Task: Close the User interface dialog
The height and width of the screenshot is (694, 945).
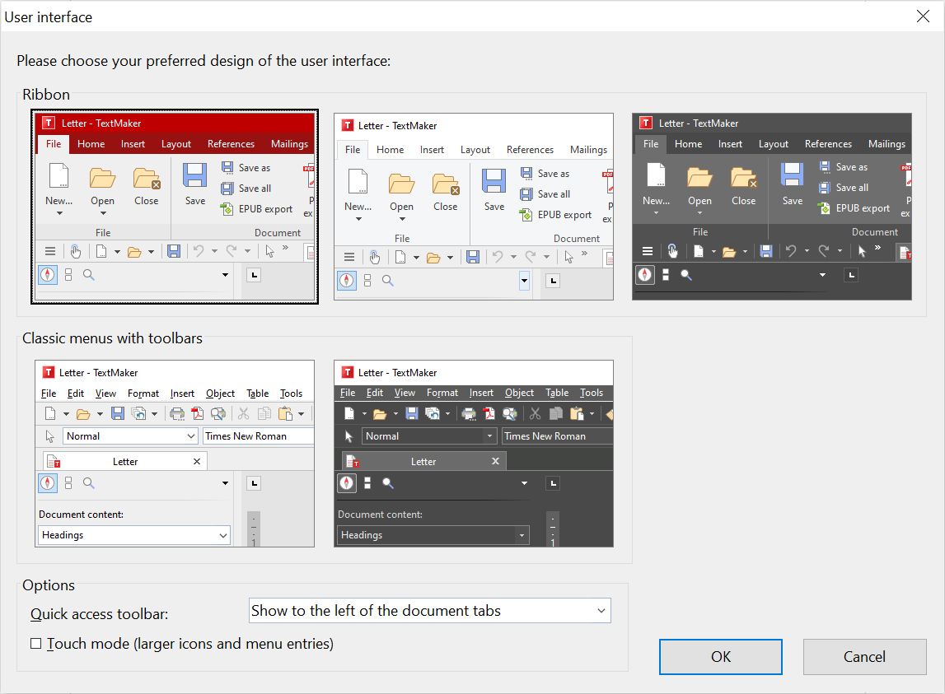Action: point(923,16)
